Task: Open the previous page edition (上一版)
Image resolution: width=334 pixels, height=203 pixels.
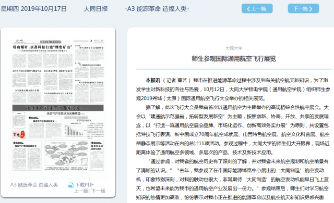Action: coord(81,191)
